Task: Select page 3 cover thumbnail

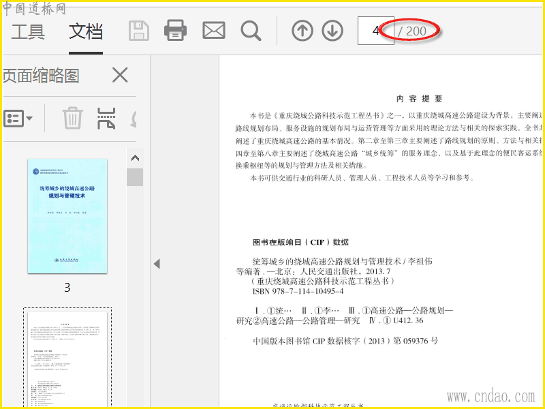Action: coord(67,216)
